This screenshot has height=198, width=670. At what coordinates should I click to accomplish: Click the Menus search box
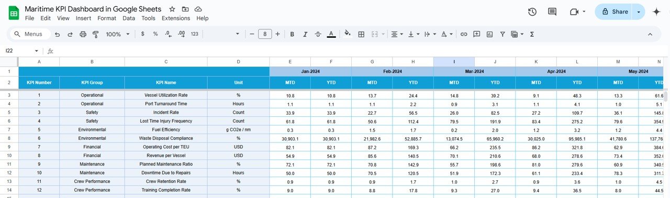pyautogui.click(x=30, y=34)
